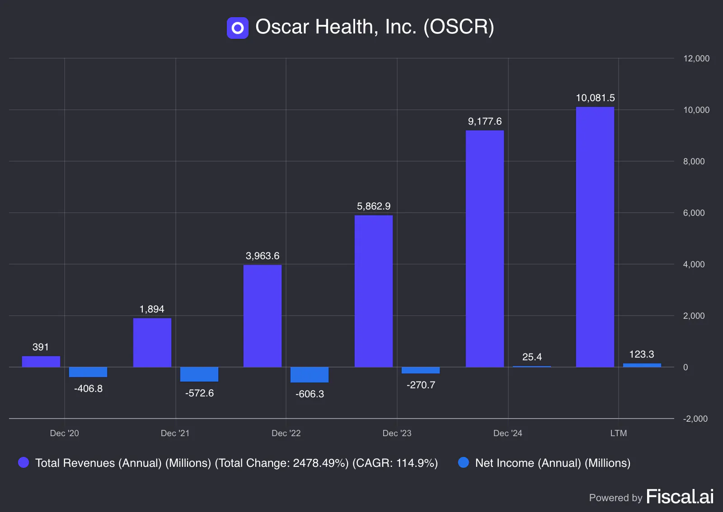Click the Oscar Health logo icon
The height and width of the screenshot is (512, 723).
coord(238,28)
